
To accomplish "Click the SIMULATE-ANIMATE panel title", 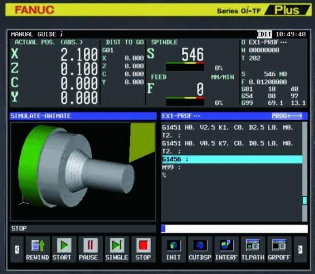I will point(41,116).
